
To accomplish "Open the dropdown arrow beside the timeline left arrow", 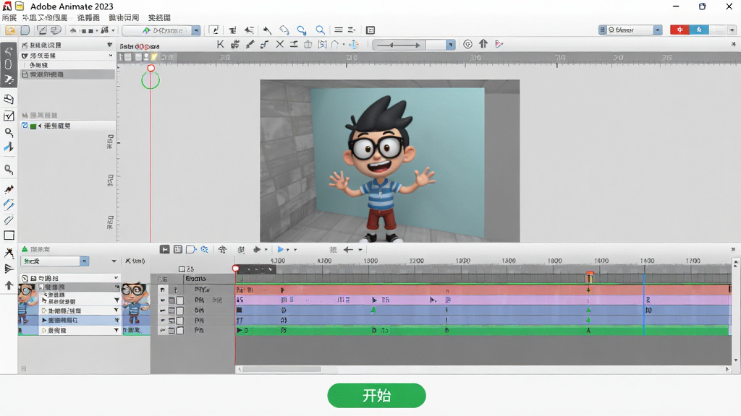I will pos(360,249).
